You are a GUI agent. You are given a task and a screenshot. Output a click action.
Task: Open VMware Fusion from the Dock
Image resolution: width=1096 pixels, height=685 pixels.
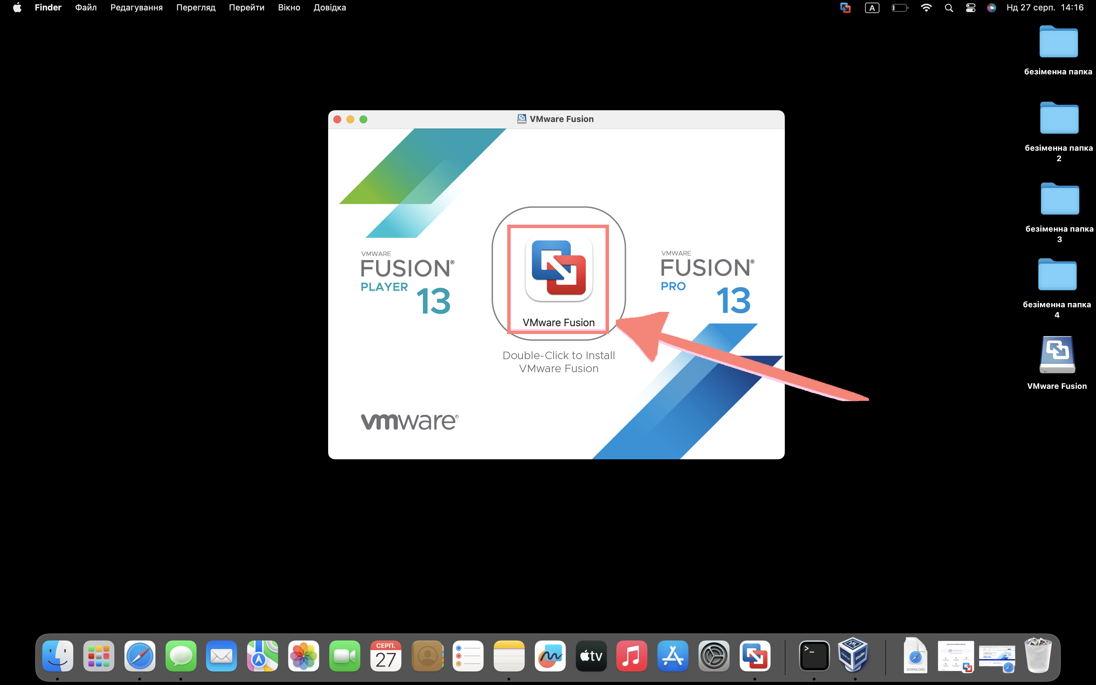[x=755, y=656]
